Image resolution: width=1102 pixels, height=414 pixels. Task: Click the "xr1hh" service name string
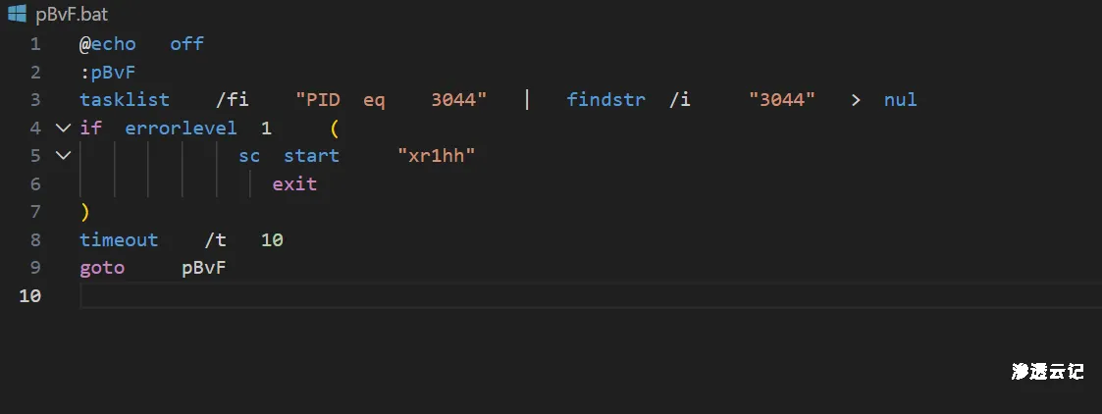pyautogui.click(x=437, y=156)
